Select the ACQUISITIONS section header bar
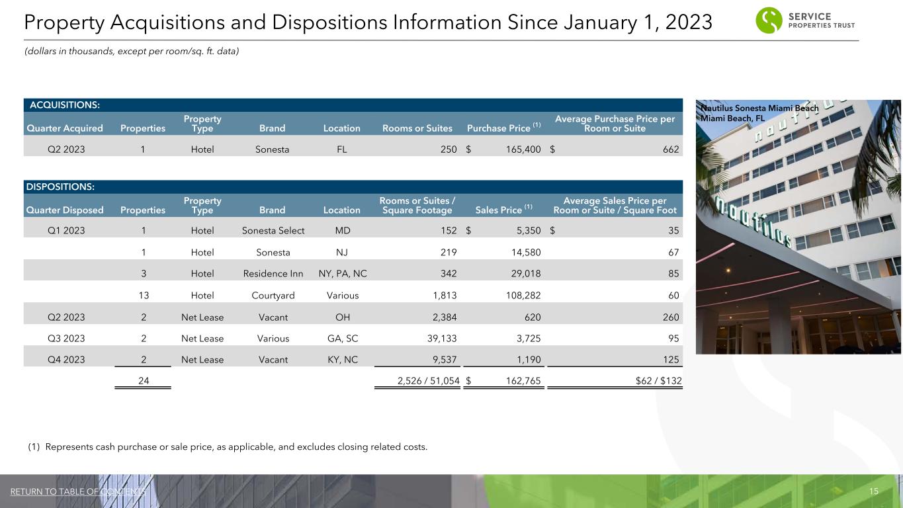 click(353, 105)
